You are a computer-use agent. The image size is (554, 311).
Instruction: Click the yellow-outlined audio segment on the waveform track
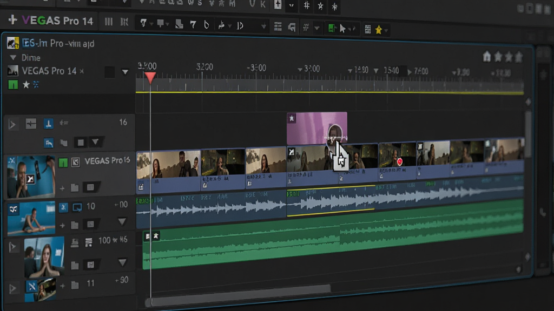click(331, 200)
